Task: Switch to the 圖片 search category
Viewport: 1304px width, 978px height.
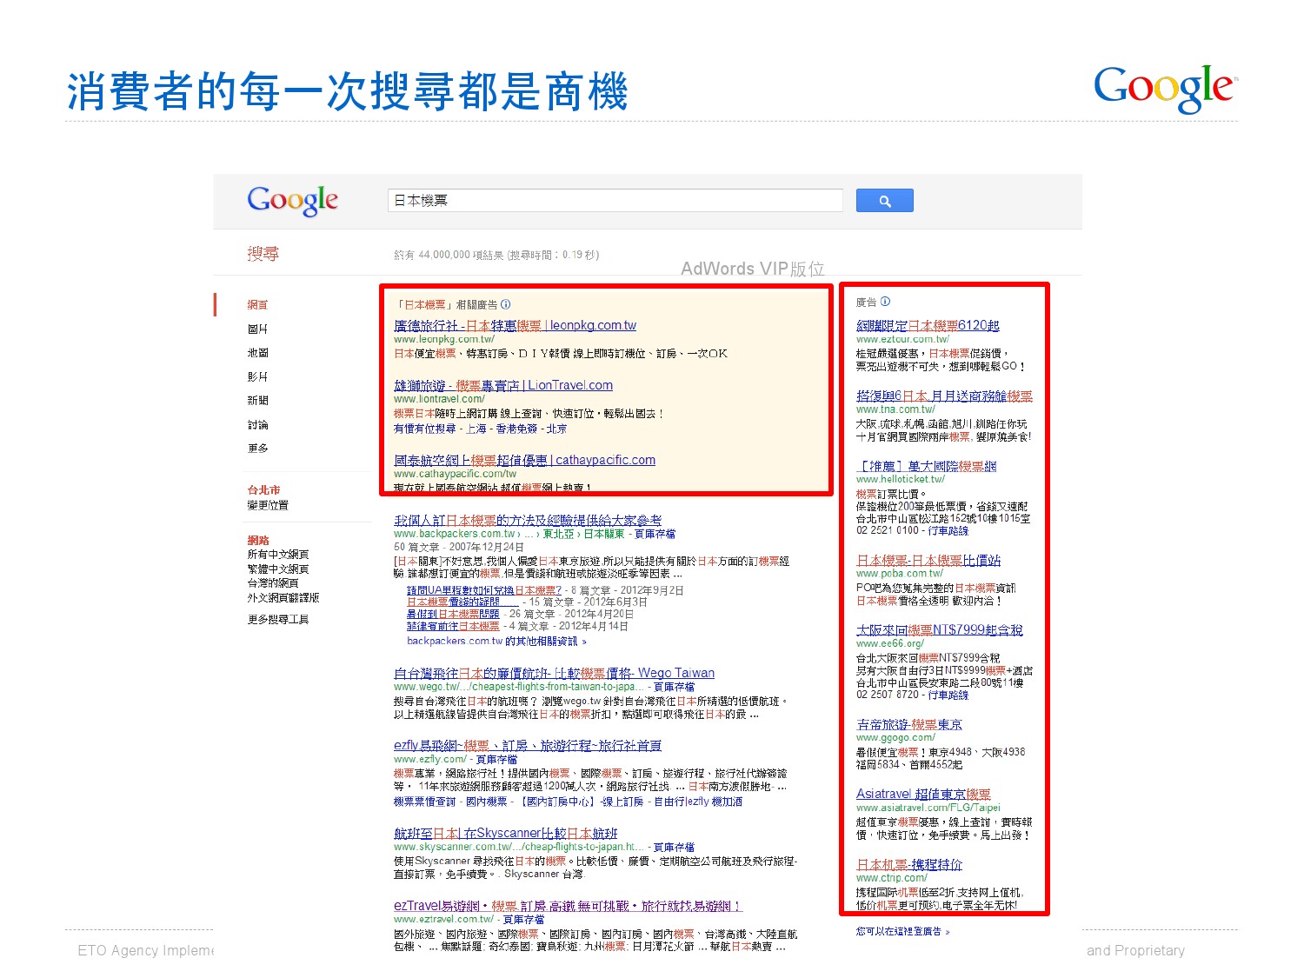Action: click(257, 329)
